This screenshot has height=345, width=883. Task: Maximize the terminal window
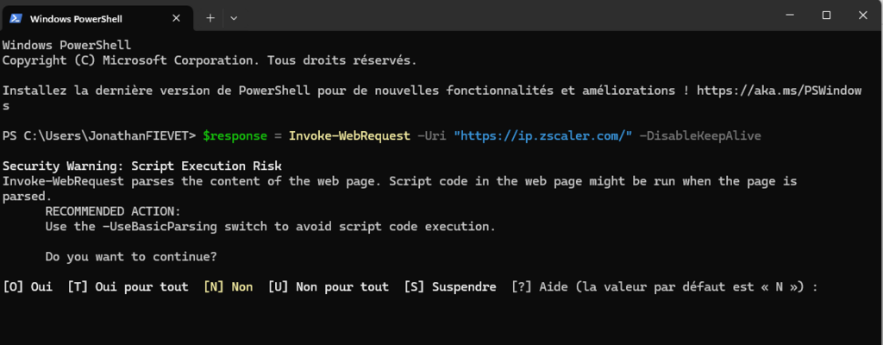click(826, 16)
